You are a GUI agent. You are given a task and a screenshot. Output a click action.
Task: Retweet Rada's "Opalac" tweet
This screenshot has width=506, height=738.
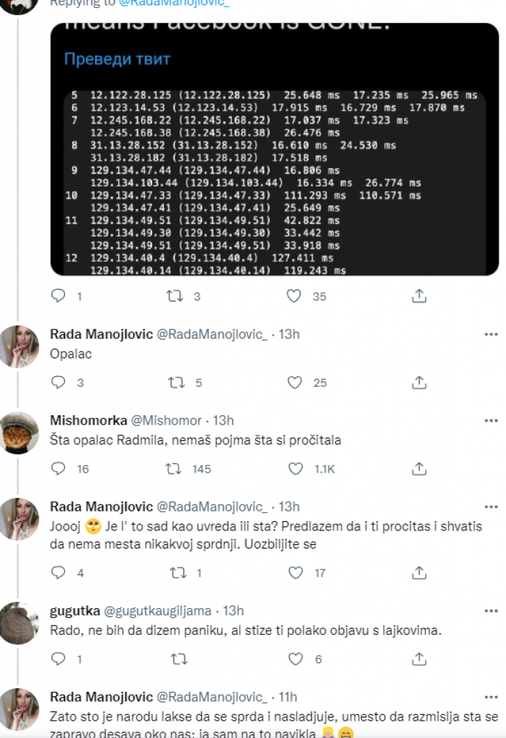[175, 383]
